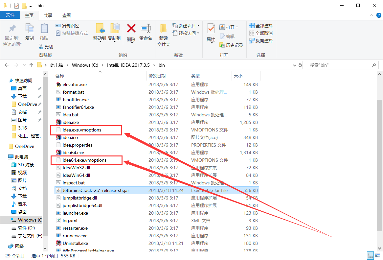
Task: Switch to the File (文件) tab
Action: (10, 15)
